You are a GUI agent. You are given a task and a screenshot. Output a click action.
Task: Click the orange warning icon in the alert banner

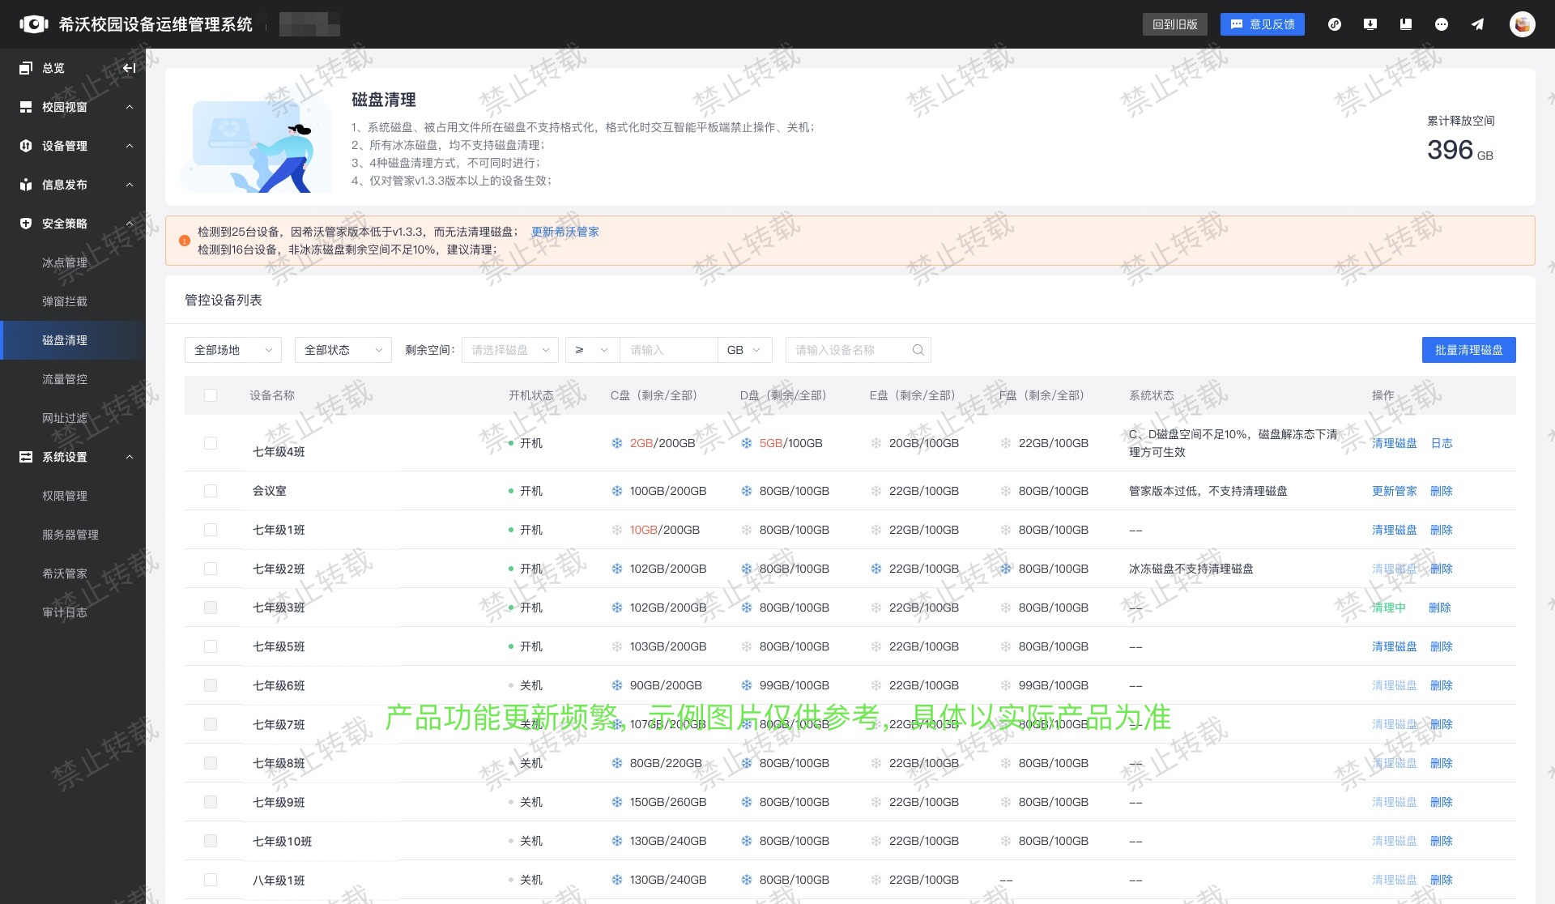pos(184,241)
